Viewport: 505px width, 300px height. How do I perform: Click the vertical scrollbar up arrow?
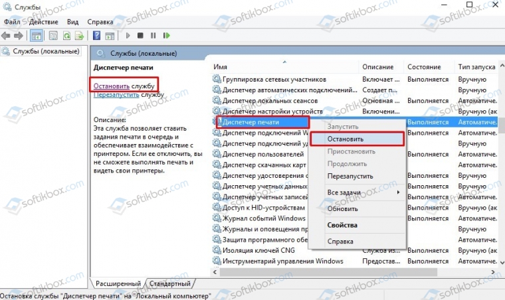502,66
